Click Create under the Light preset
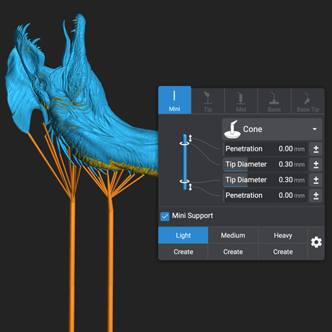 coord(183,252)
